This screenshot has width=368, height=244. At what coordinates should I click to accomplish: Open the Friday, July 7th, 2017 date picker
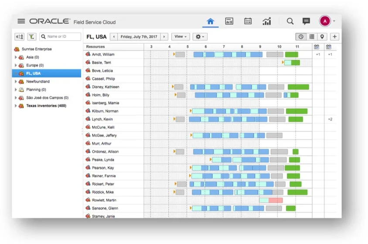point(139,37)
